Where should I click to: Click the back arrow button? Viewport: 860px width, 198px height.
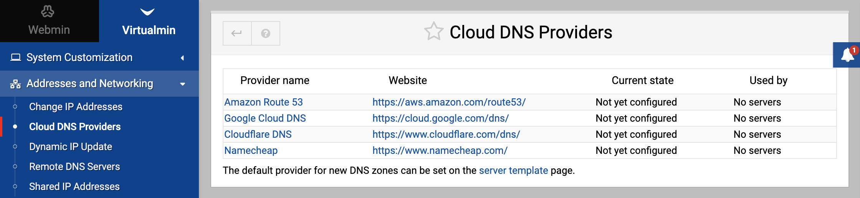(237, 33)
